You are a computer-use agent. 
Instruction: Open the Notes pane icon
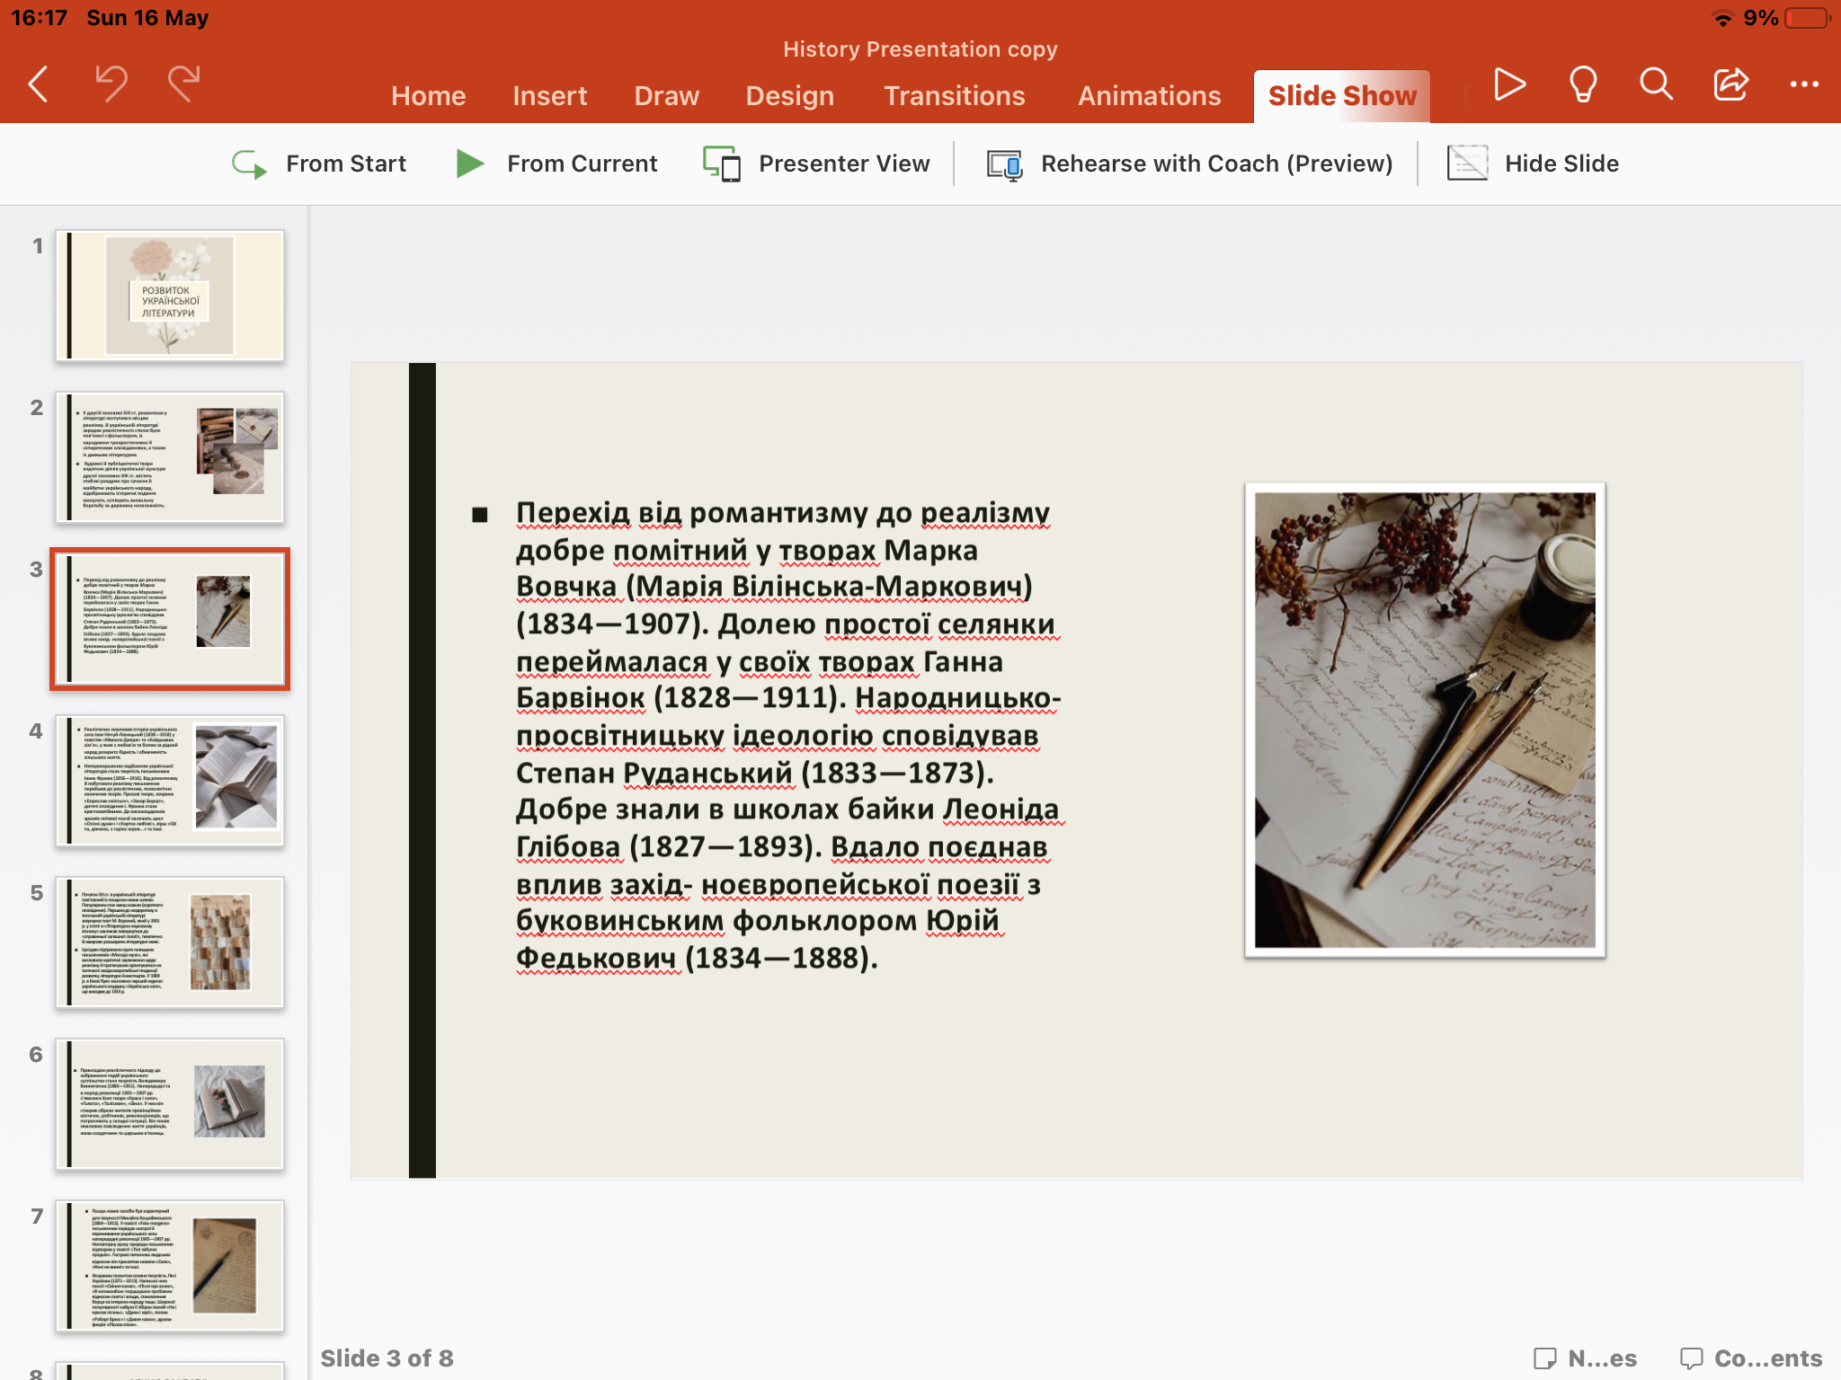(1545, 1358)
